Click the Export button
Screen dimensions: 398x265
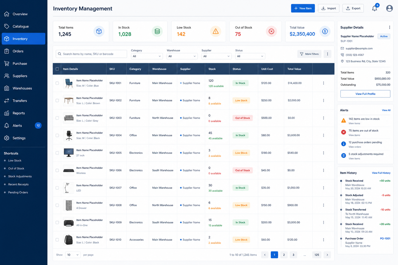click(353, 8)
